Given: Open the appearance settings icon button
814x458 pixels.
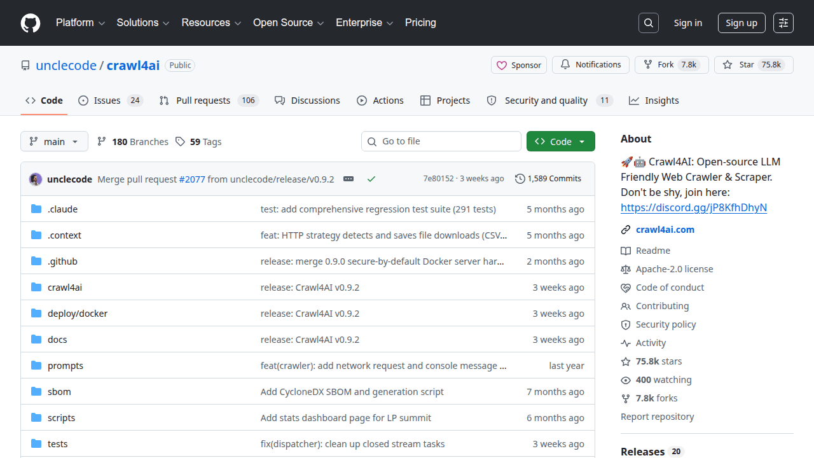Looking at the screenshot, I should pos(783,23).
